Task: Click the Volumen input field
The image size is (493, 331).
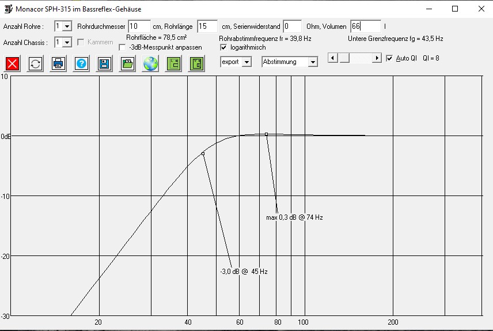Action: 365,27
